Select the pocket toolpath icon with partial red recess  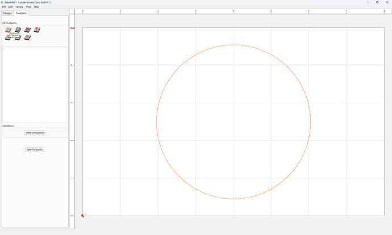[18, 30]
